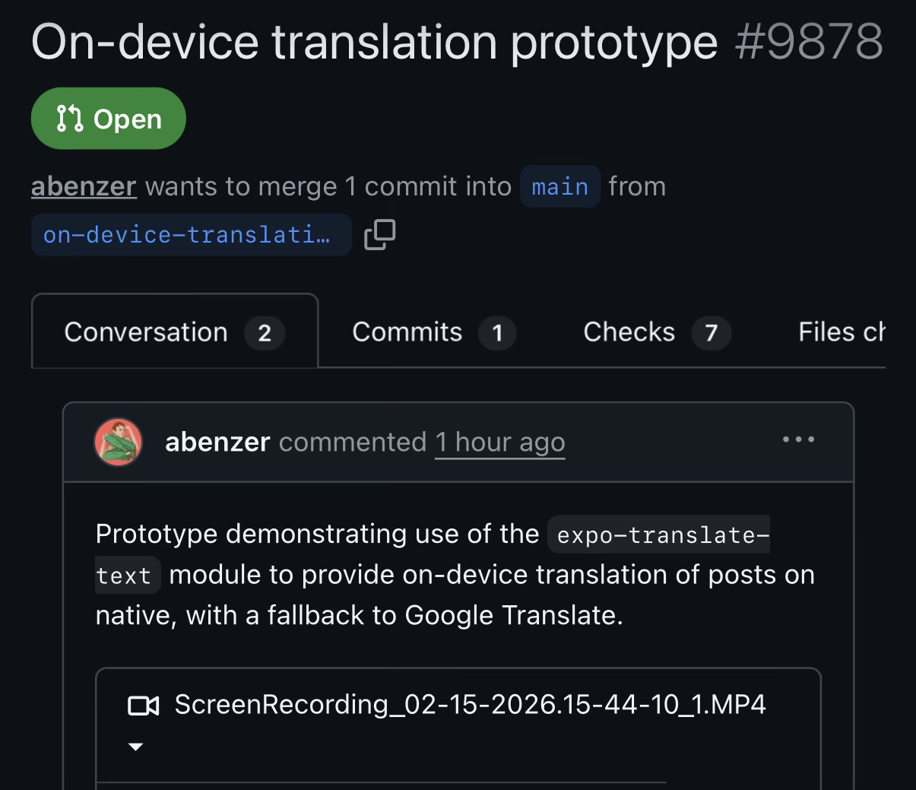The height and width of the screenshot is (790, 916).
Task: Click the ScreenRecording_02-15-2026 MP4 filename
Action: pos(470,704)
